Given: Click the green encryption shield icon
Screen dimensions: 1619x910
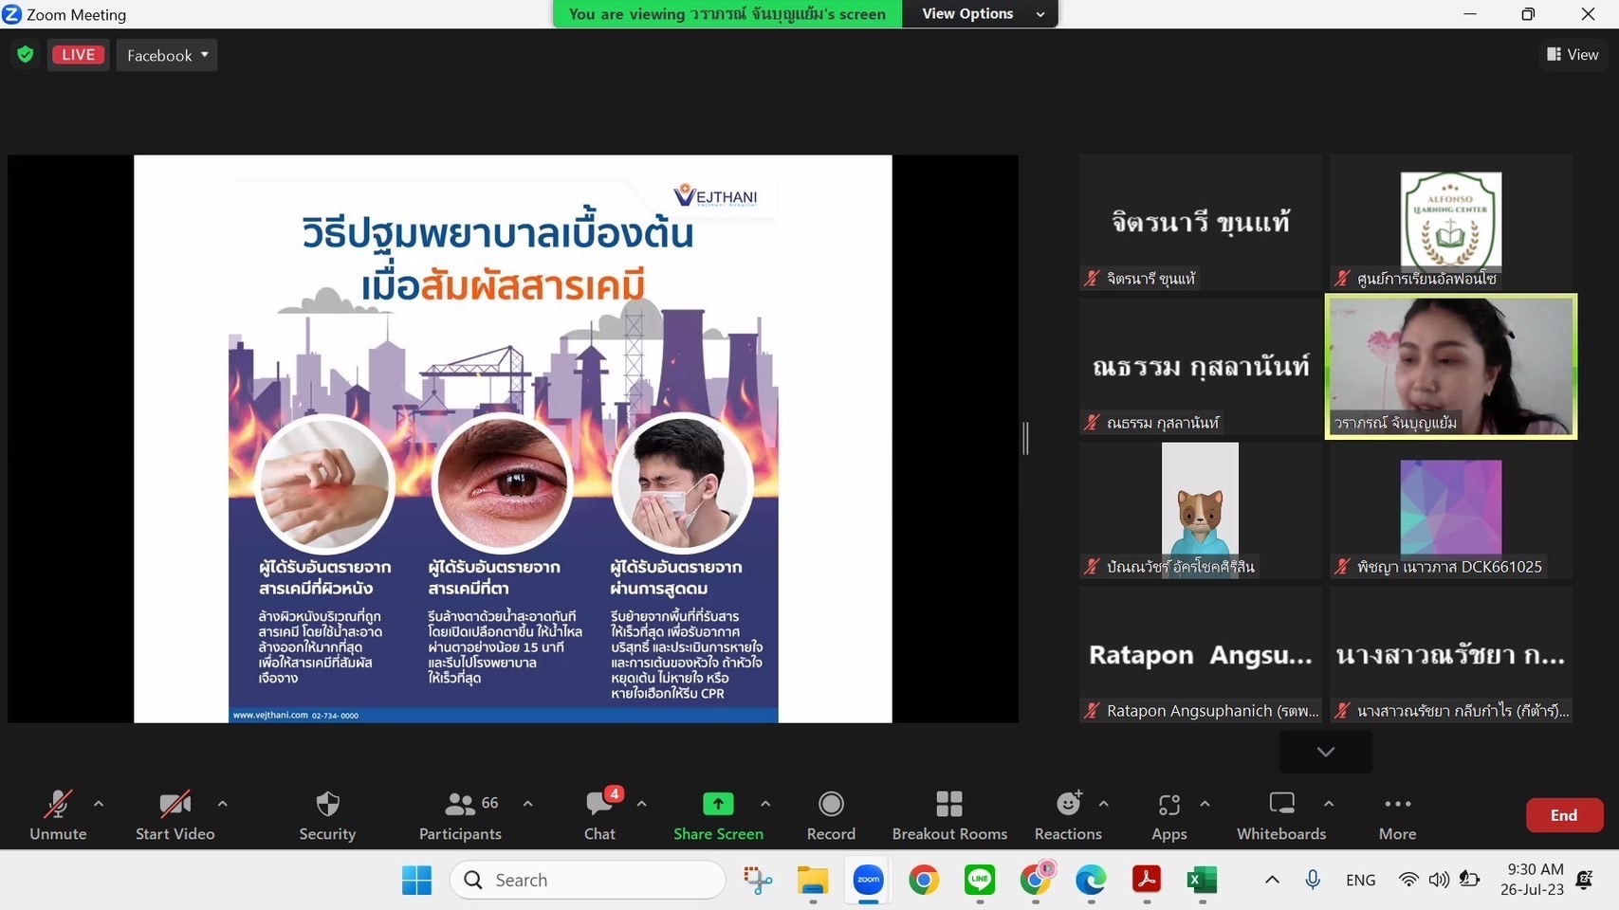Looking at the screenshot, I should (x=26, y=55).
